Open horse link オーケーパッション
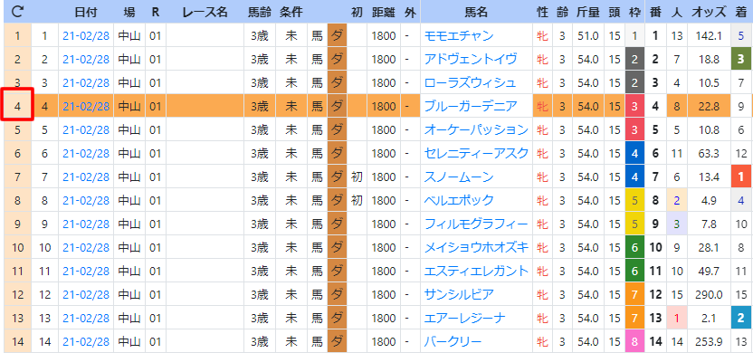753x353 pixels. click(476, 129)
